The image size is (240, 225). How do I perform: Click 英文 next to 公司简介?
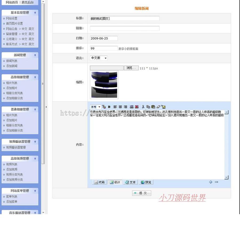(31, 39)
